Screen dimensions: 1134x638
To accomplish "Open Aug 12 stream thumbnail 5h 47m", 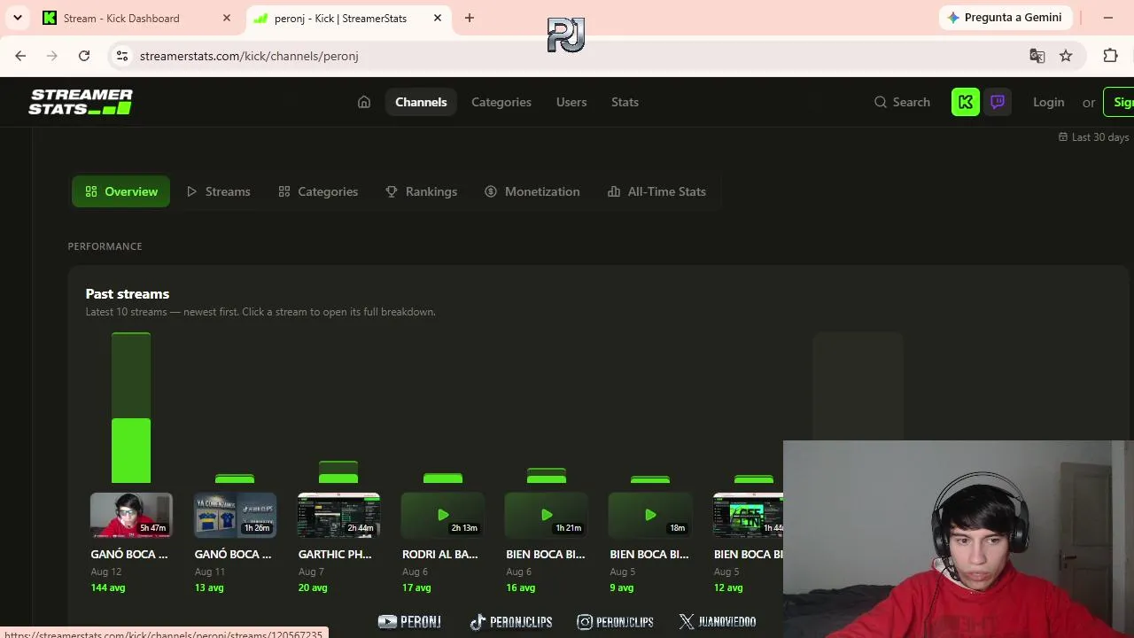I will click(131, 515).
